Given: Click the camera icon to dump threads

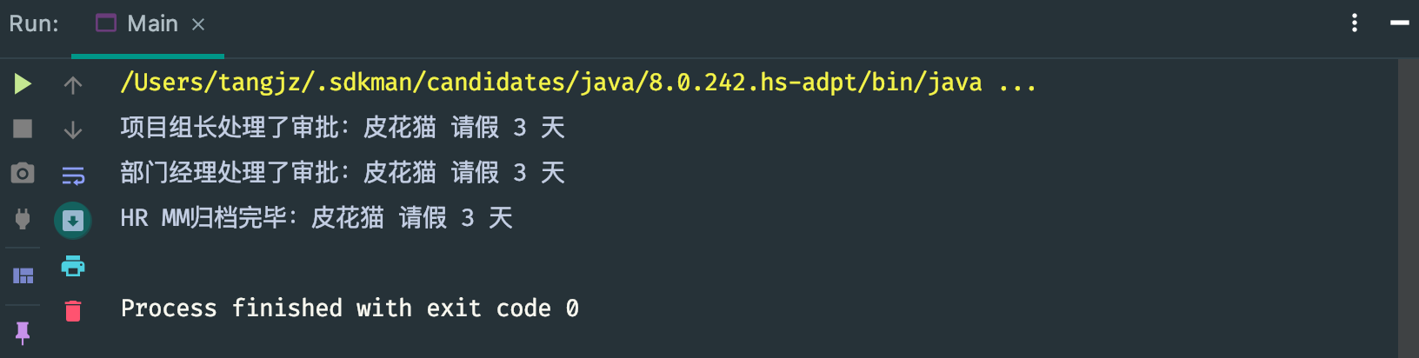Looking at the screenshot, I should tap(23, 173).
